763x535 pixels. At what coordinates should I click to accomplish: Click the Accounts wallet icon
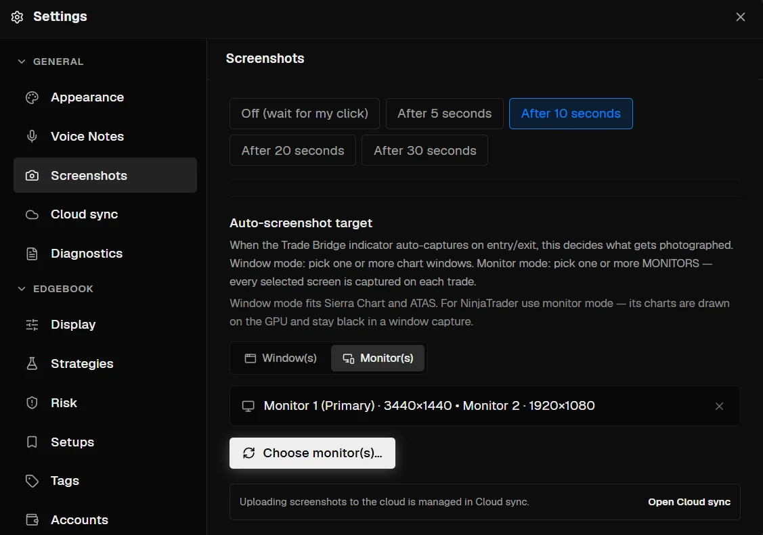point(32,520)
